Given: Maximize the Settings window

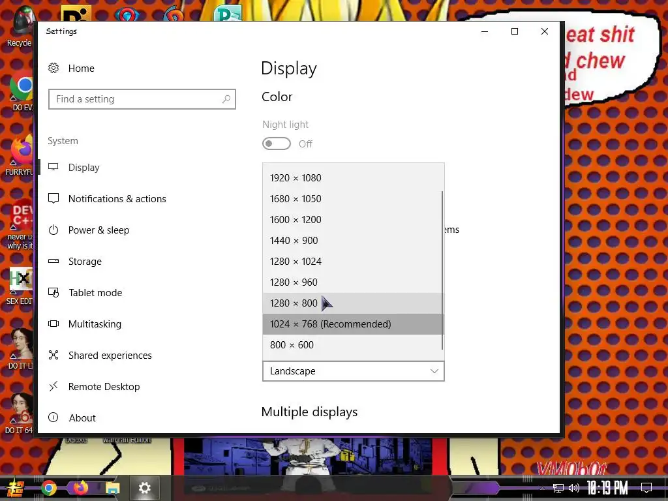Looking at the screenshot, I should (515, 31).
